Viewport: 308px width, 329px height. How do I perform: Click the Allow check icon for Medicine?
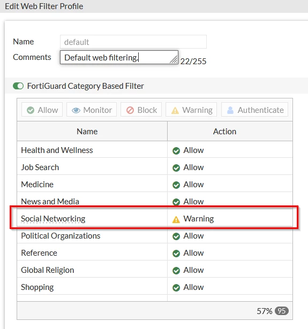[x=176, y=185]
